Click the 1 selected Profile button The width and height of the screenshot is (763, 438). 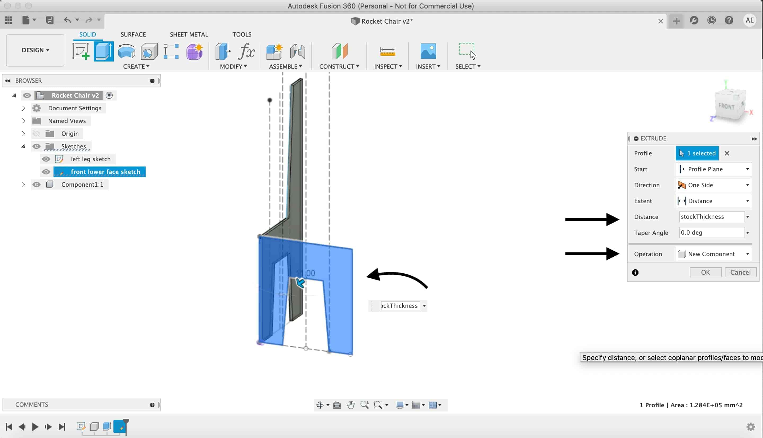point(697,153)
